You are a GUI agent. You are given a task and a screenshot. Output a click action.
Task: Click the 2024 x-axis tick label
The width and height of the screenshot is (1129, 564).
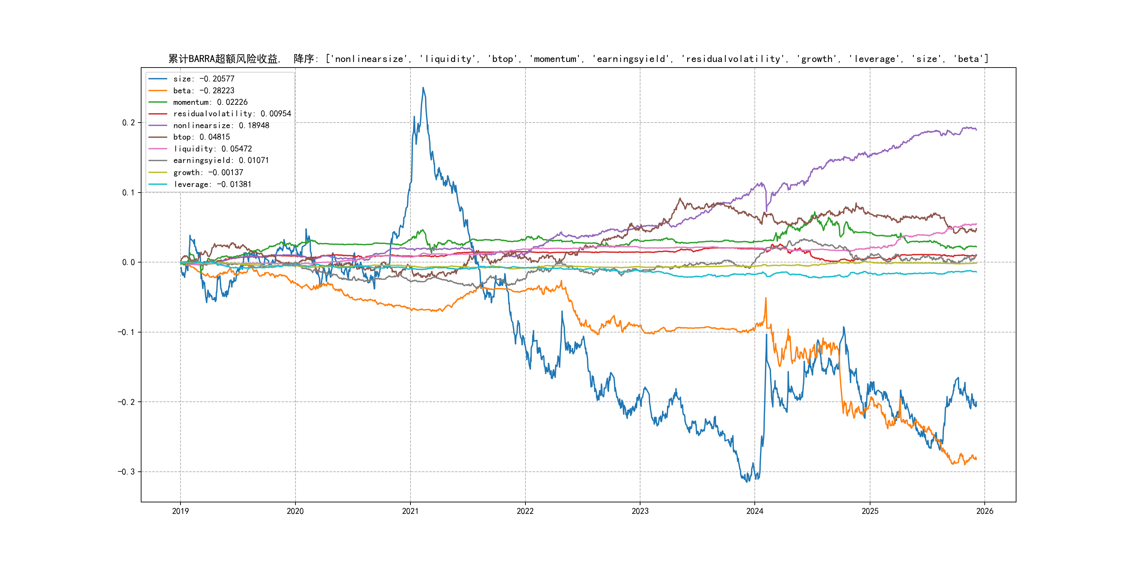point(755,511)
